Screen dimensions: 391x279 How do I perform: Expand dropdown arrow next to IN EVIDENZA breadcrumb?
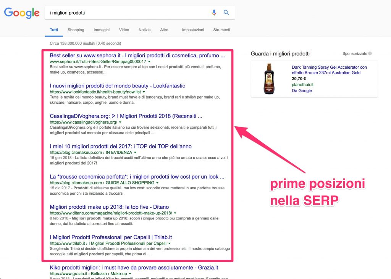pos(135,152)
